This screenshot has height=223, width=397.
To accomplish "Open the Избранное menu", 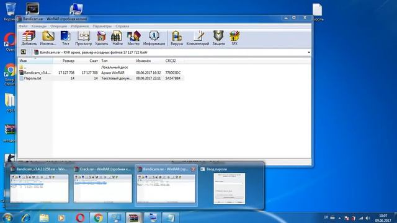I will point(80,26).
